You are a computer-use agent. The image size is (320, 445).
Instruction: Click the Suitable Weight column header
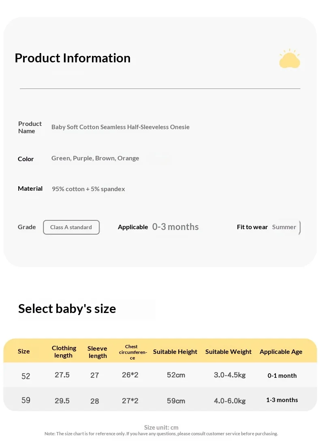228,351
